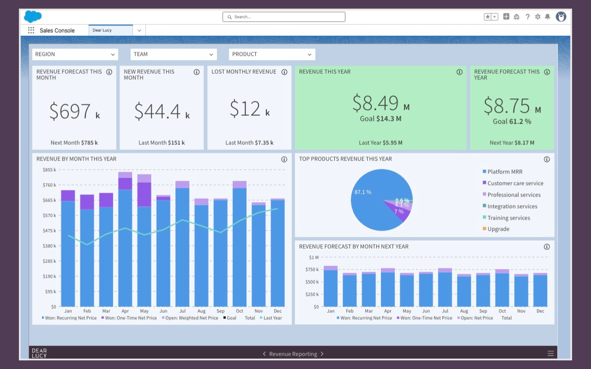Toggle Integration services in pie legend

[x=510, y=206]
